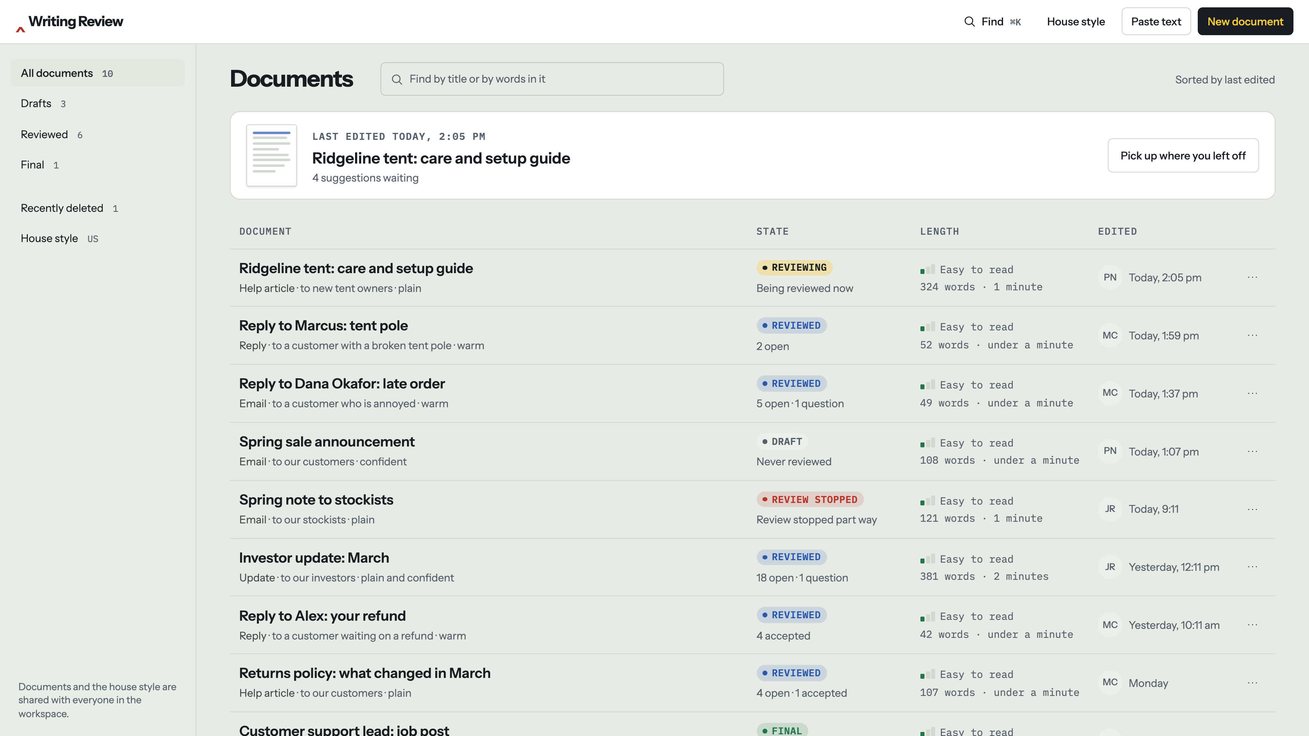Click the DRAFT status badge
Viewport: 1309px width, 736px height.
tap(783, 442)
